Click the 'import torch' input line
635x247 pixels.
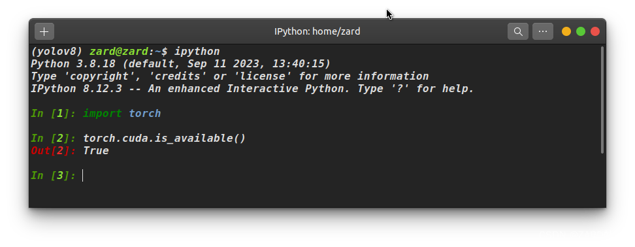coord(122,114)
